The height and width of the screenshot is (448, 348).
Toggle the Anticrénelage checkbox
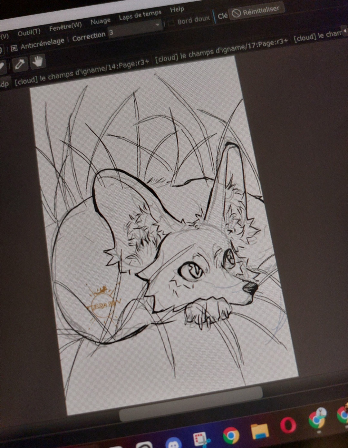point(14,48)
